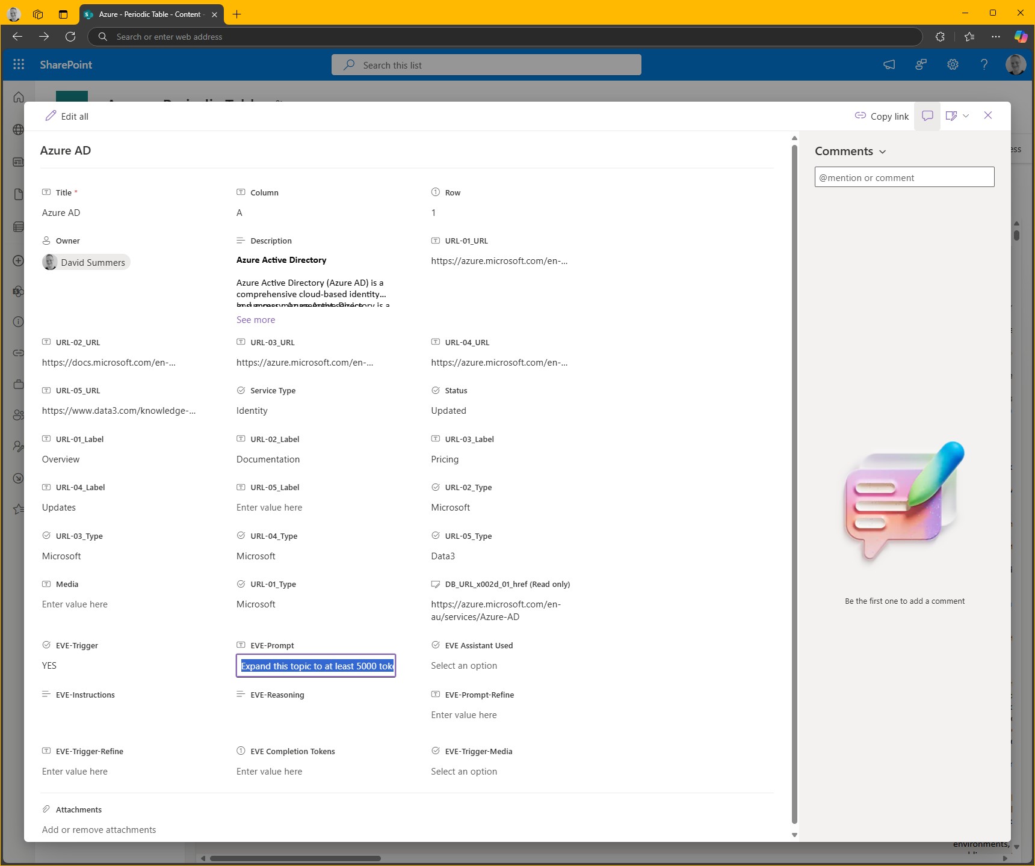Click the megaphone announcements icon
1035x866 pixels.
point(889,64)
